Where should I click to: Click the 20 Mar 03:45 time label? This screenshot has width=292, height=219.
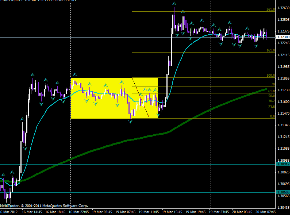pyautogui.click(x=242, y=212)
